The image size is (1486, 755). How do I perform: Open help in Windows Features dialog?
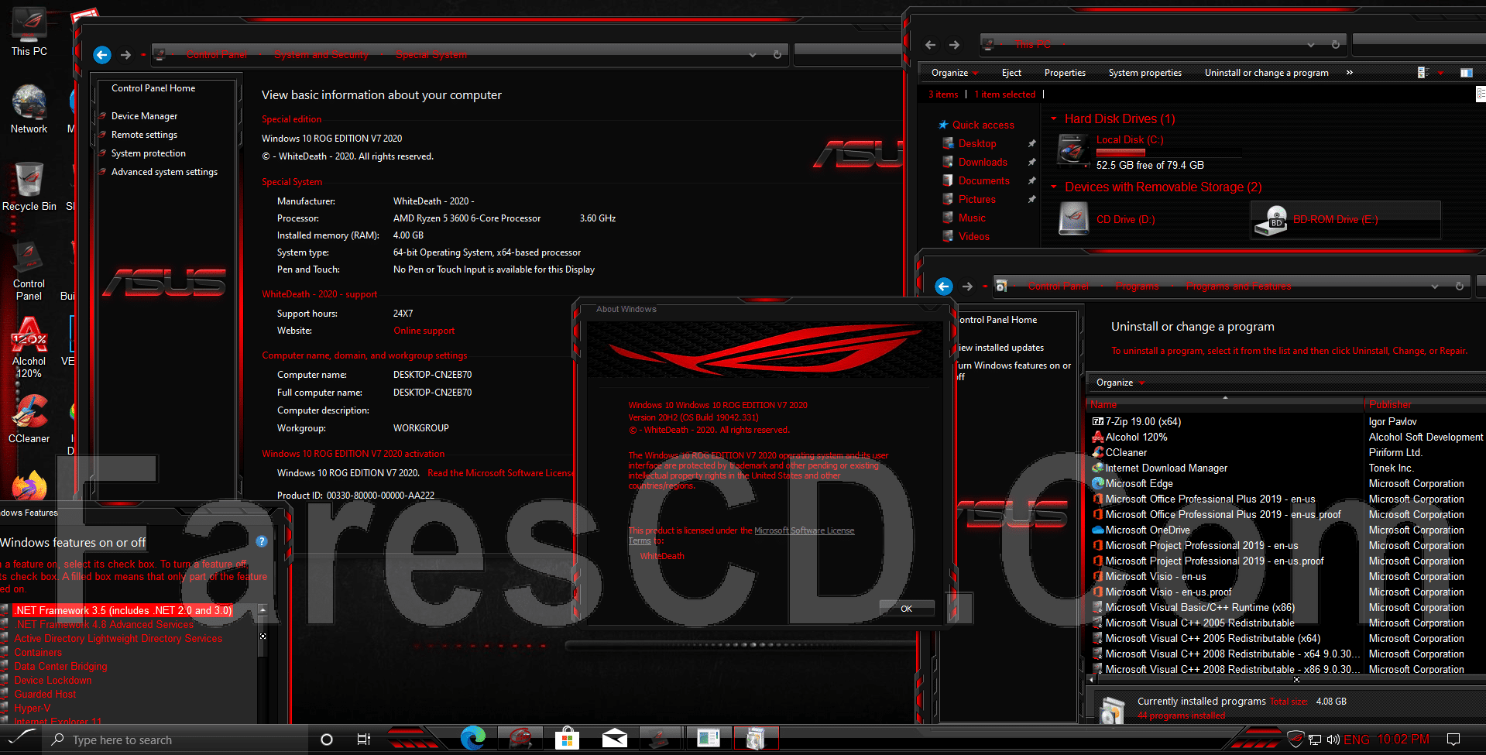click(x=262, y=541)
